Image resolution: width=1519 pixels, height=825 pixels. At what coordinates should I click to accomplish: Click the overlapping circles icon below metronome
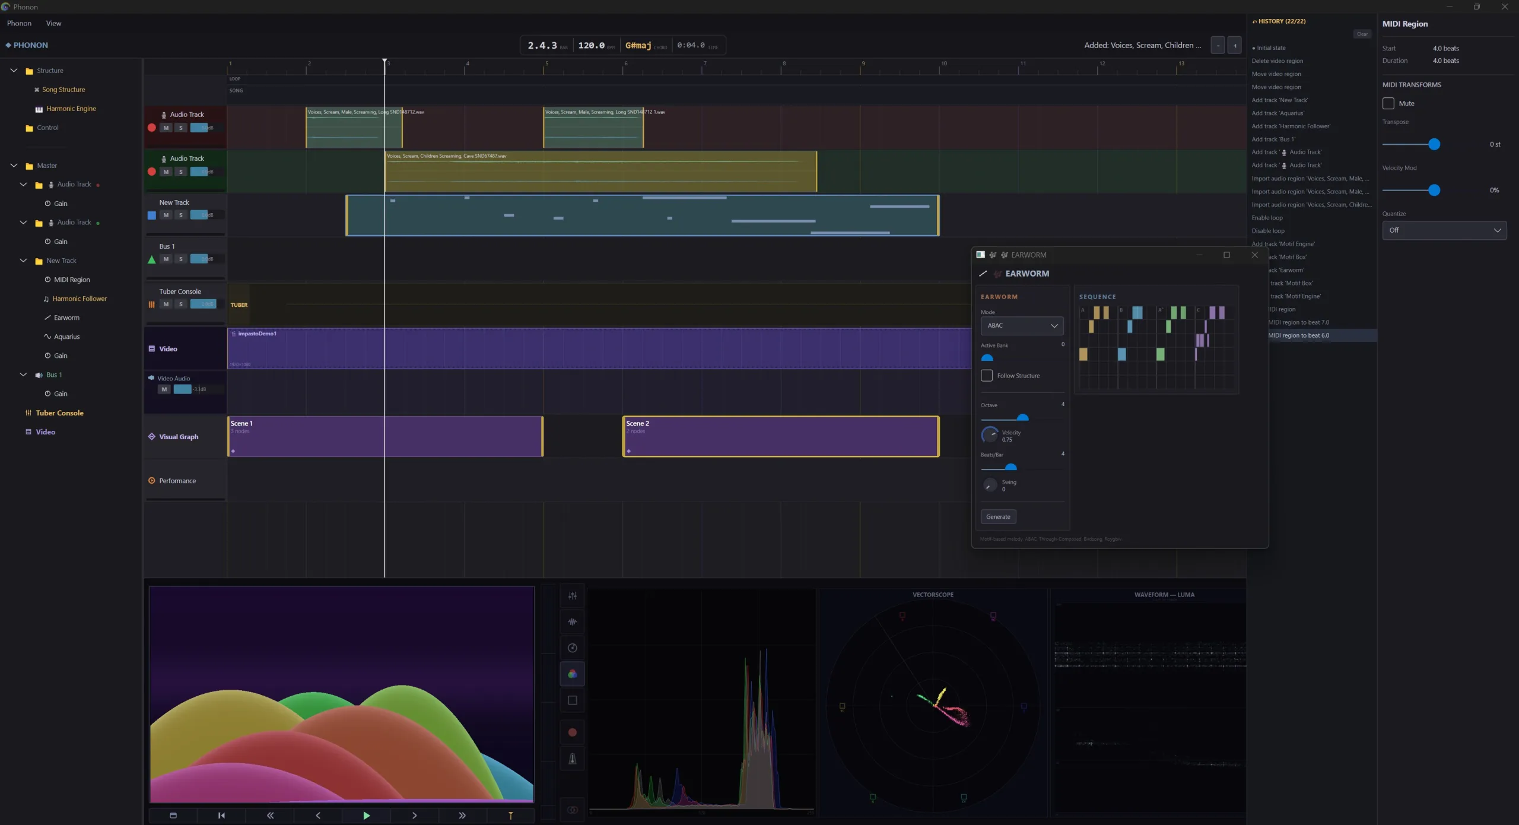572,810
